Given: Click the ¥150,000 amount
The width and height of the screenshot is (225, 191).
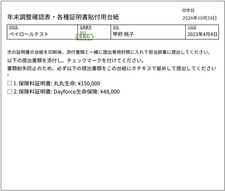Looking at the screenshot, I should (x=89, y=83).
